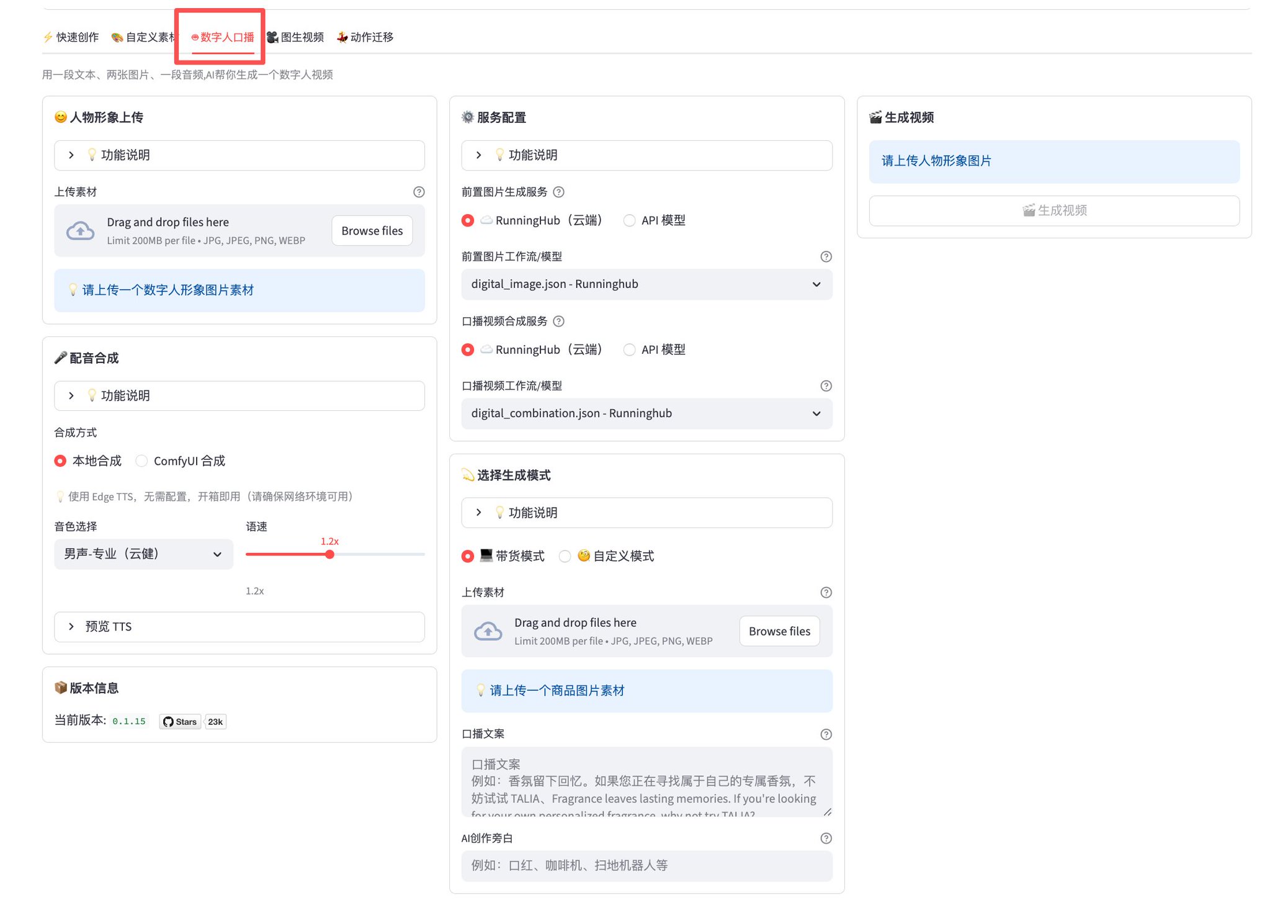Image resolution: width=1270 pixels, height=921 pixels.
Task: Click the 23k stars count badge
Action: coord(215,722)
